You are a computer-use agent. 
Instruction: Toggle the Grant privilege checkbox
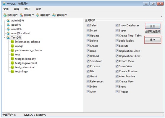(88, 76)
